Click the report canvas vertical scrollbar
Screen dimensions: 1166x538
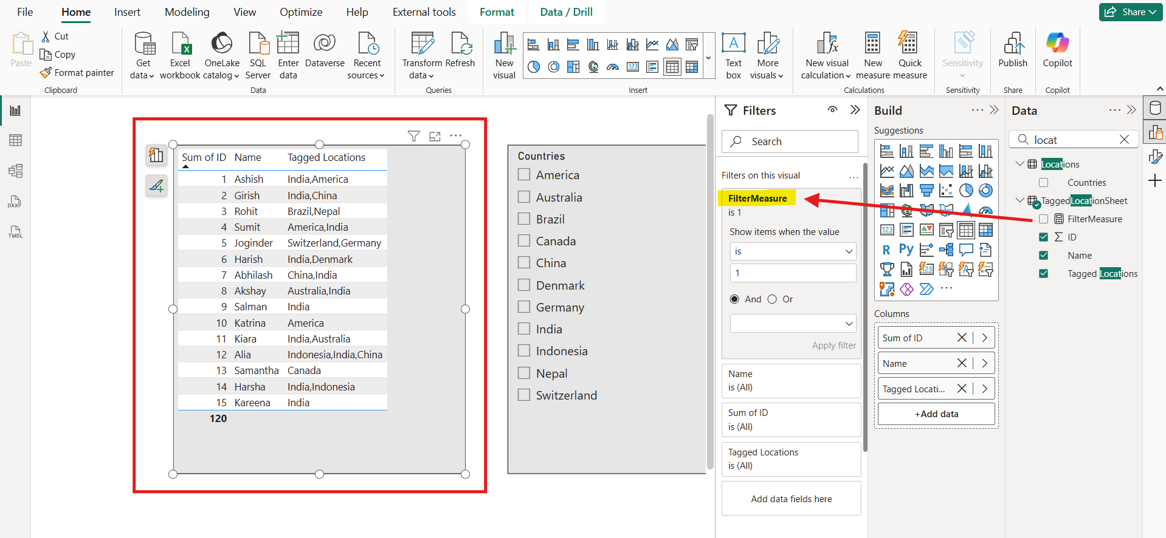pyautogui.click(x=710, y=291)
